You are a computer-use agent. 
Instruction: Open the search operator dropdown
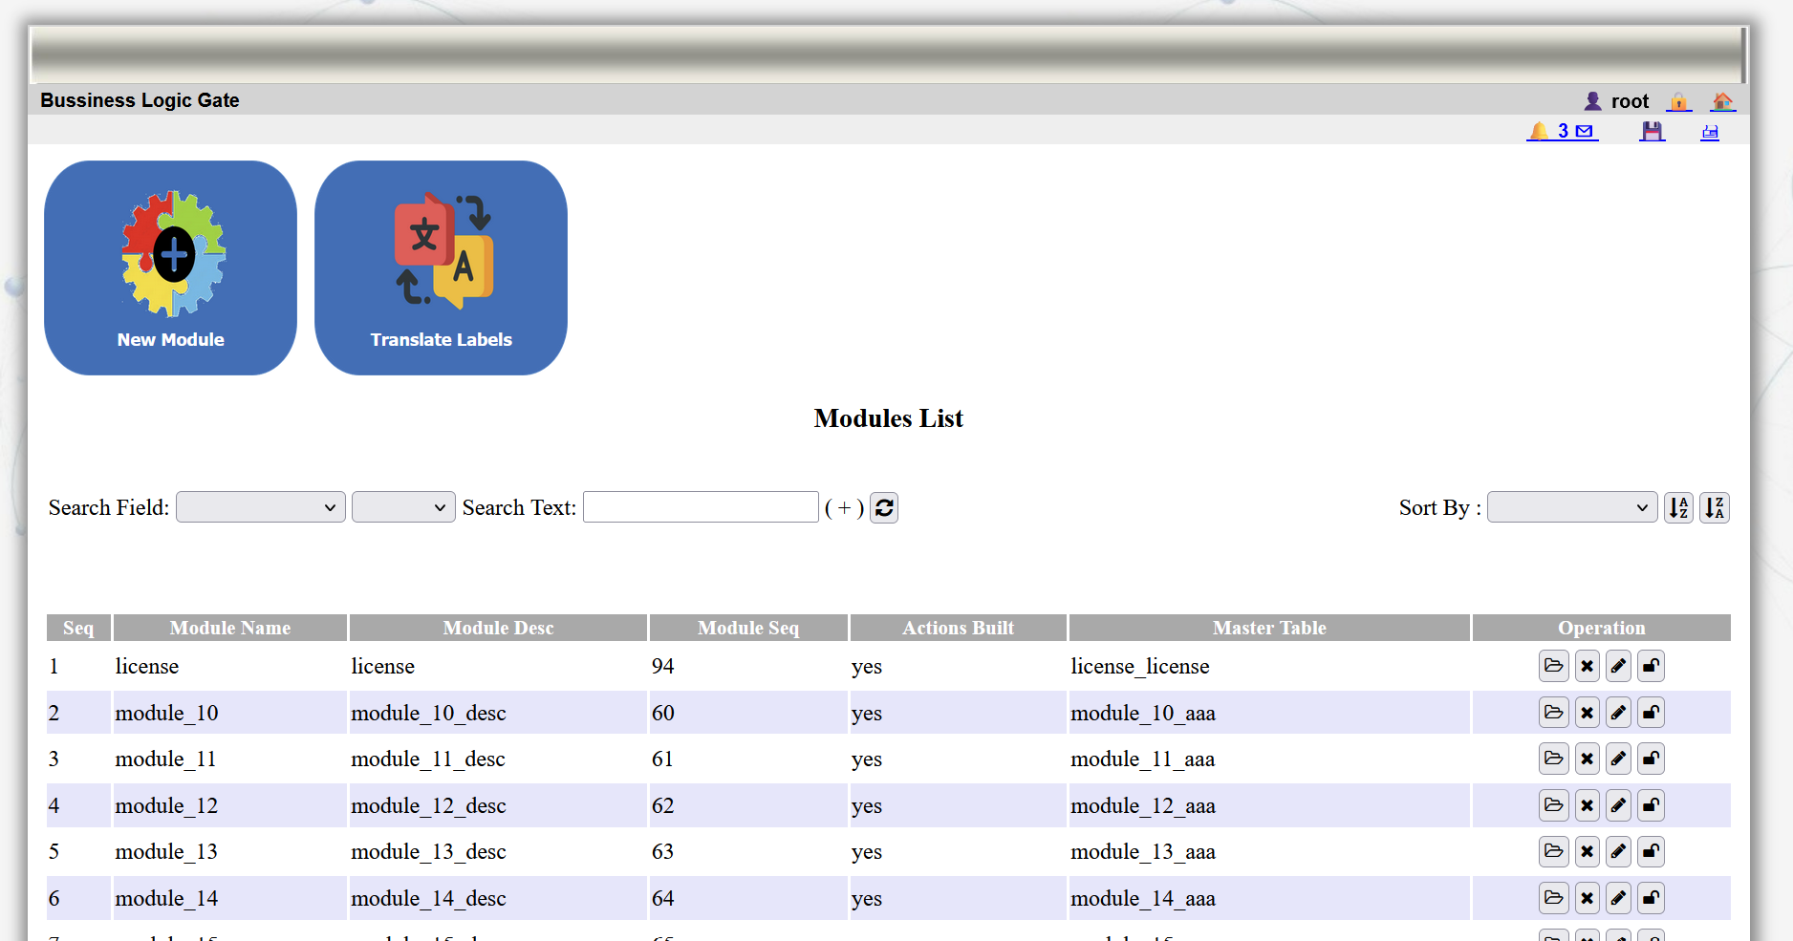(402, 507)
